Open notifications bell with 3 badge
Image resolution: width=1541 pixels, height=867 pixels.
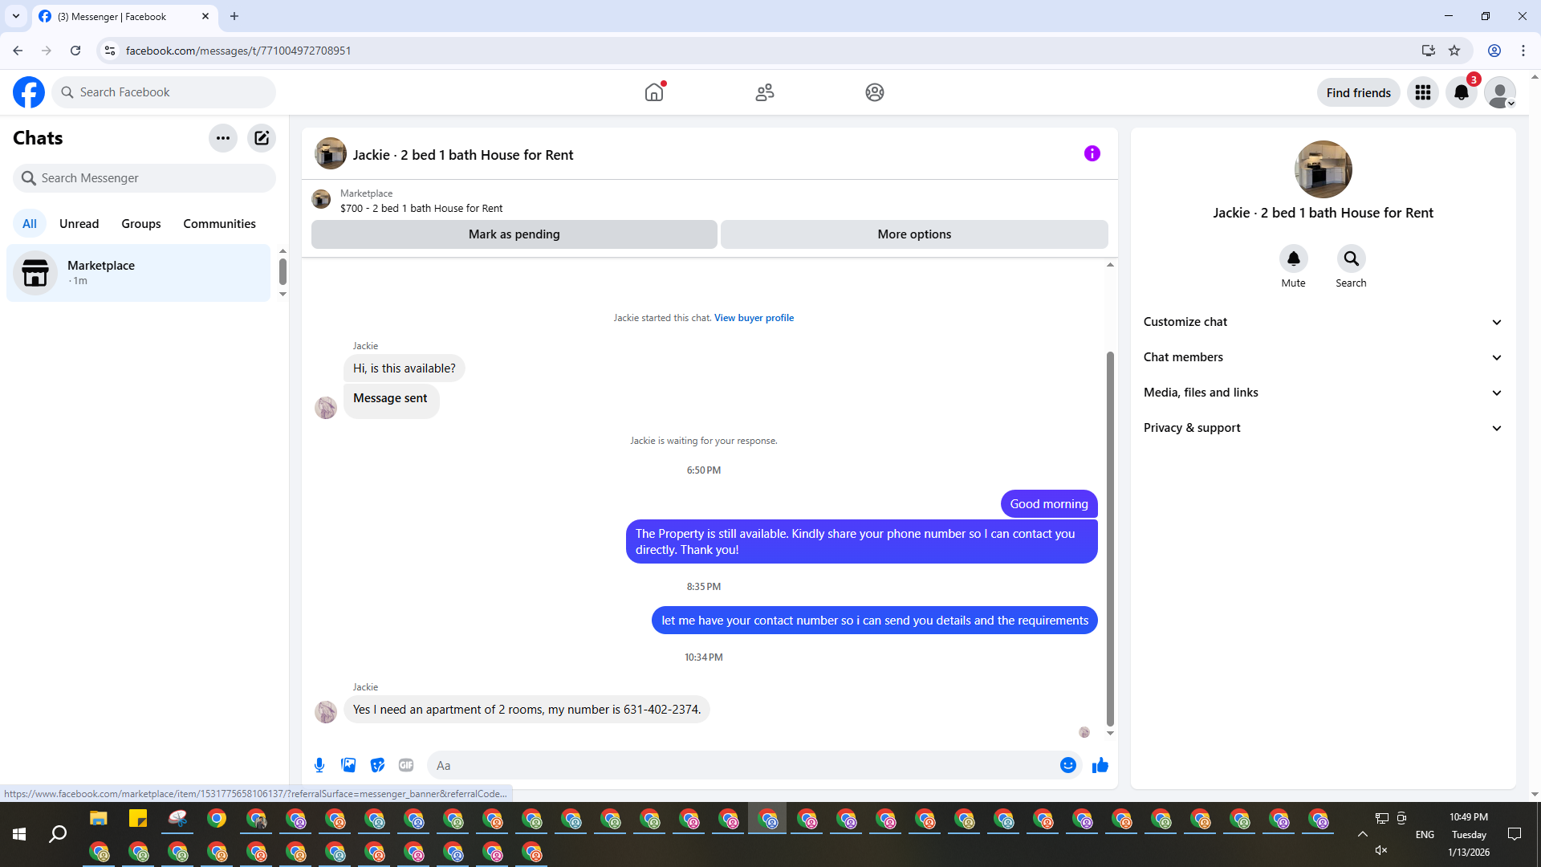(x=1461, y=92)
